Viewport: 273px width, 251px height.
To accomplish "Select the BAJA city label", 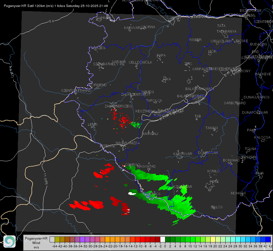I will tap(260, 173).
